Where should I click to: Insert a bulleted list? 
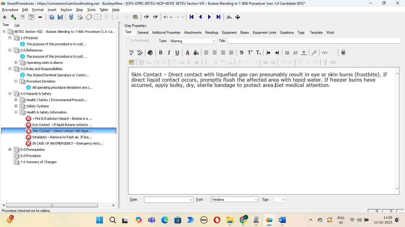tap(287, 53)
